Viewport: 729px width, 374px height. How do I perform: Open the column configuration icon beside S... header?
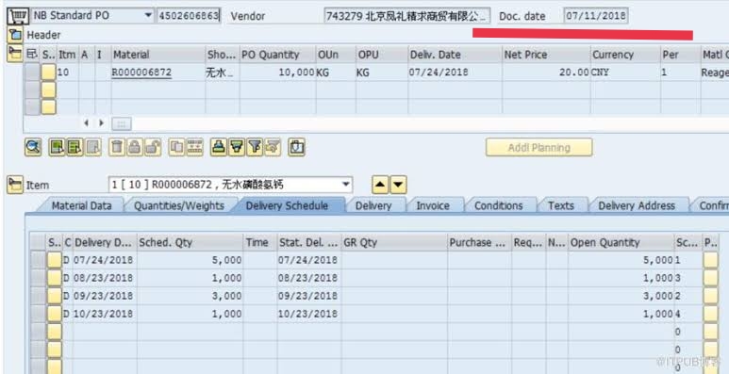point(32,55)
